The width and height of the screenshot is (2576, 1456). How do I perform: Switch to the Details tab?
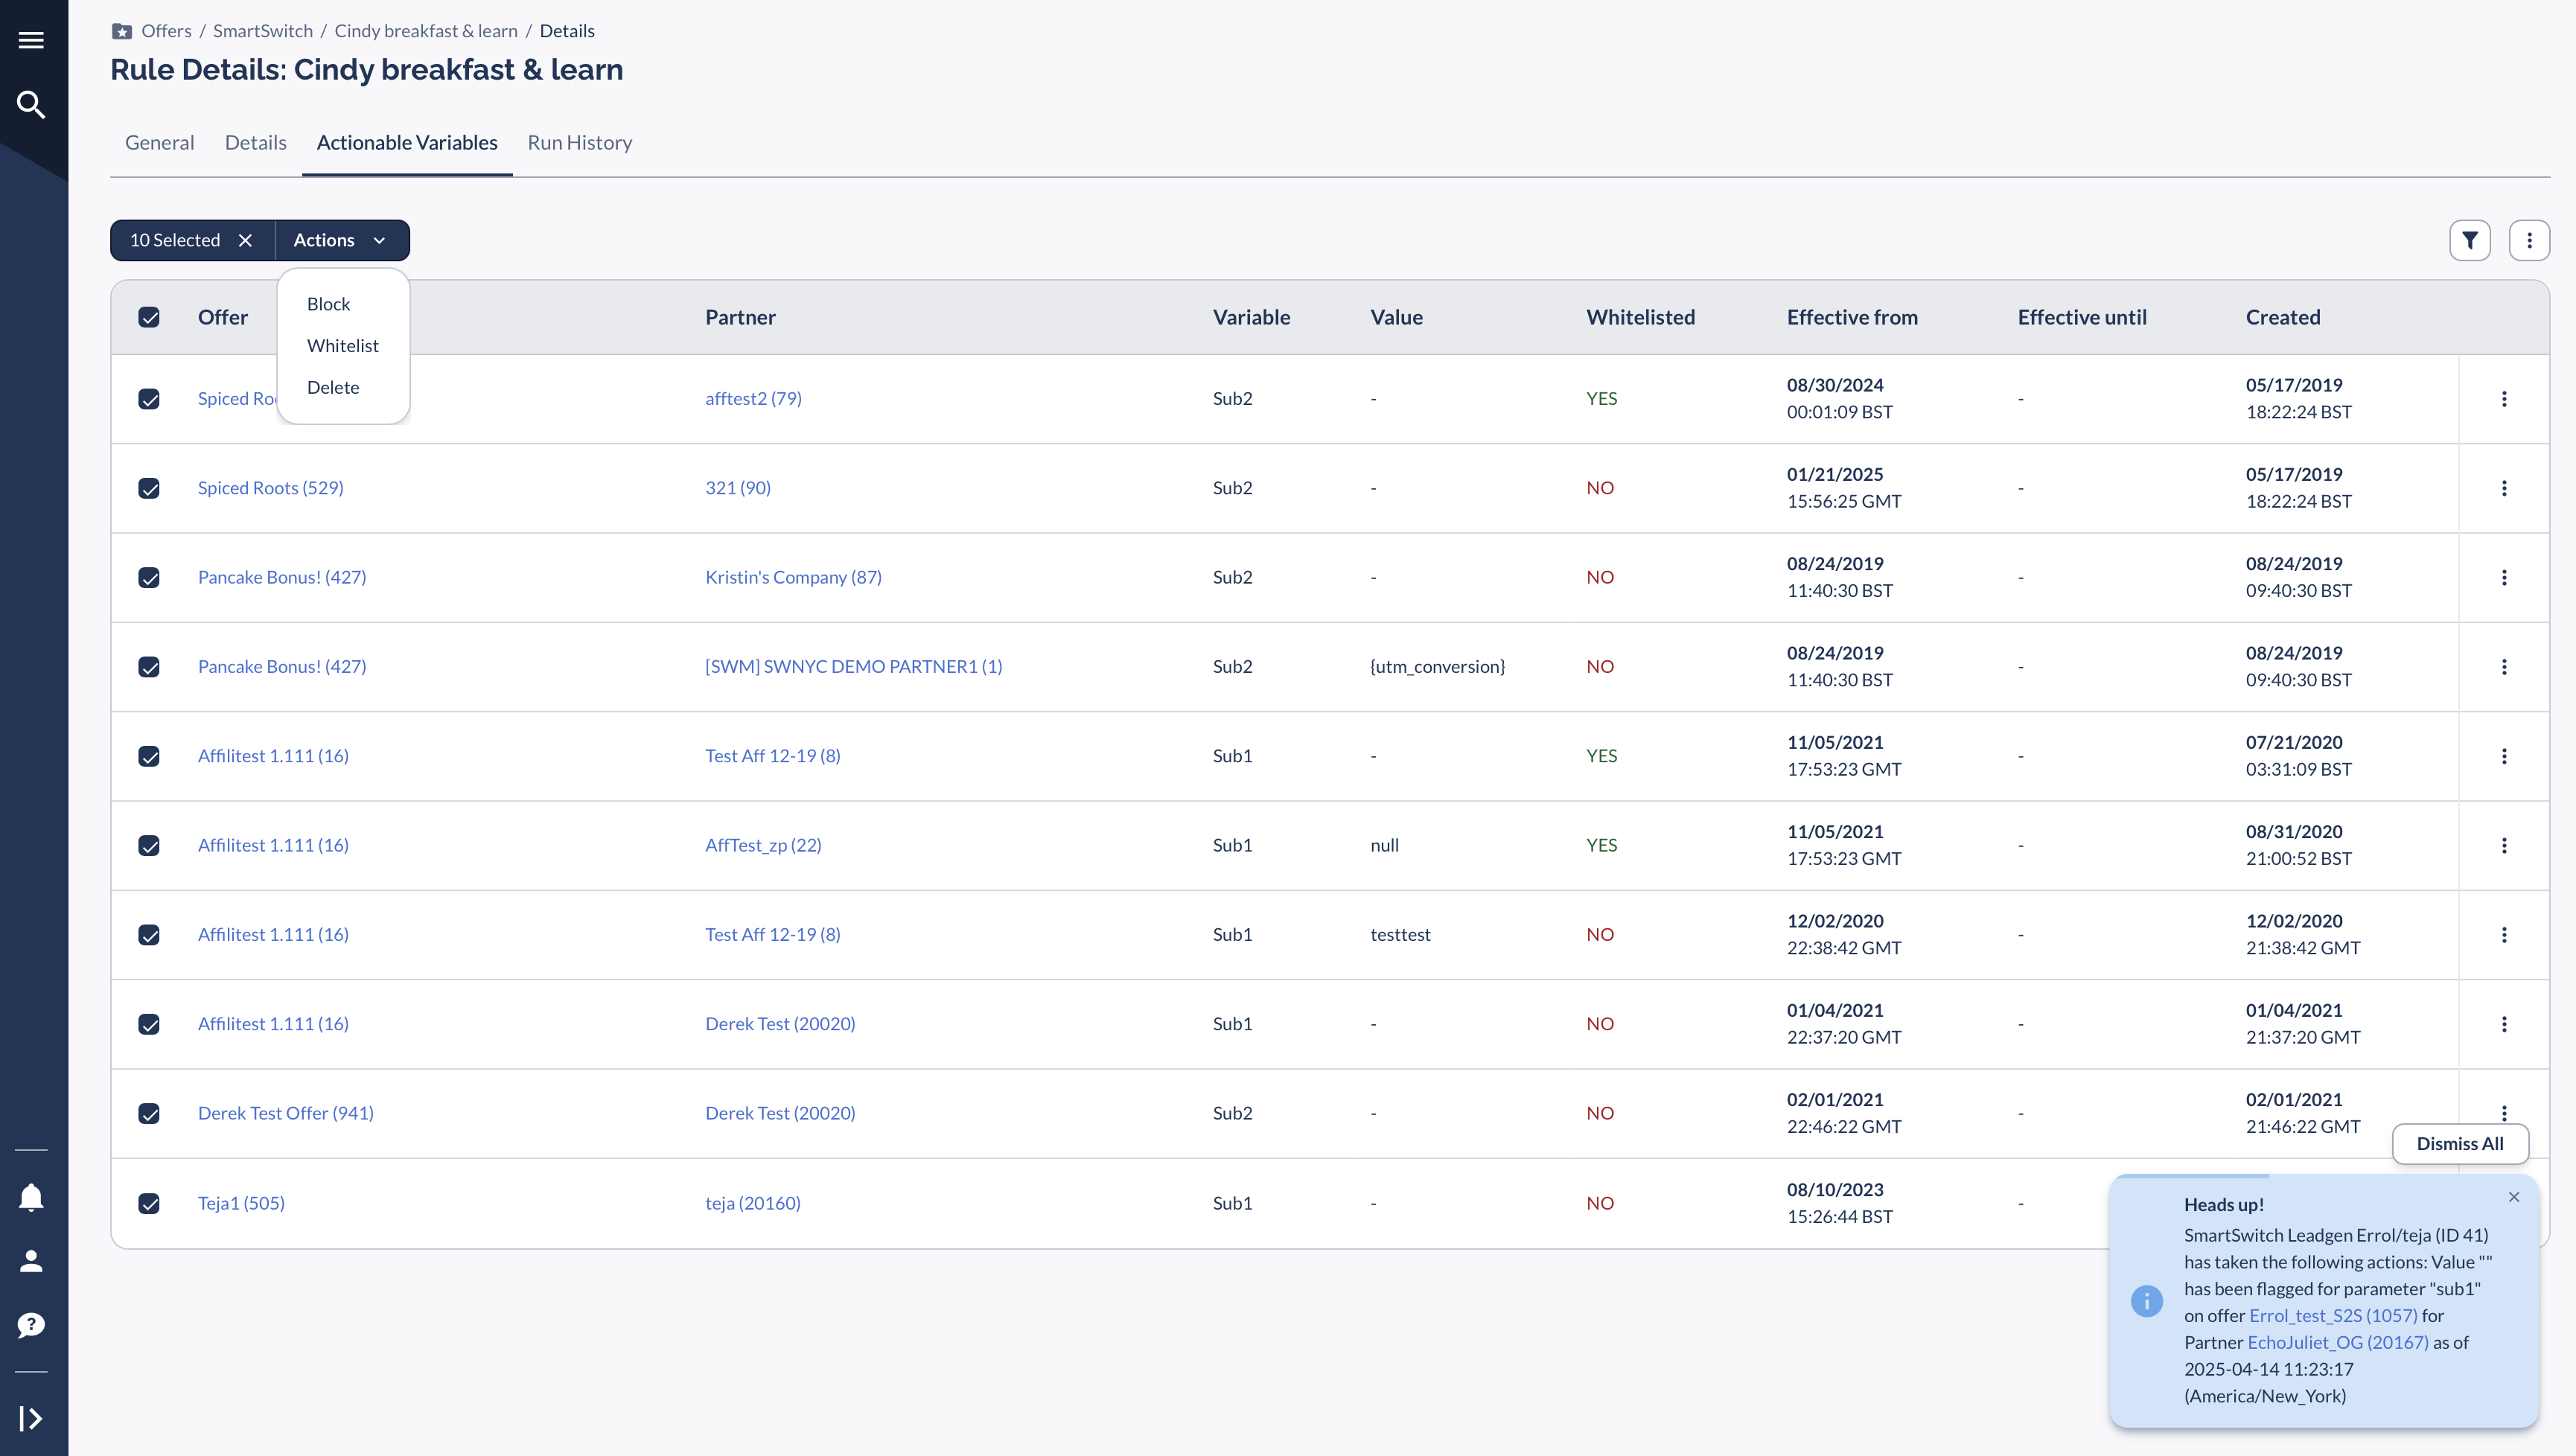tap(255, 143)
